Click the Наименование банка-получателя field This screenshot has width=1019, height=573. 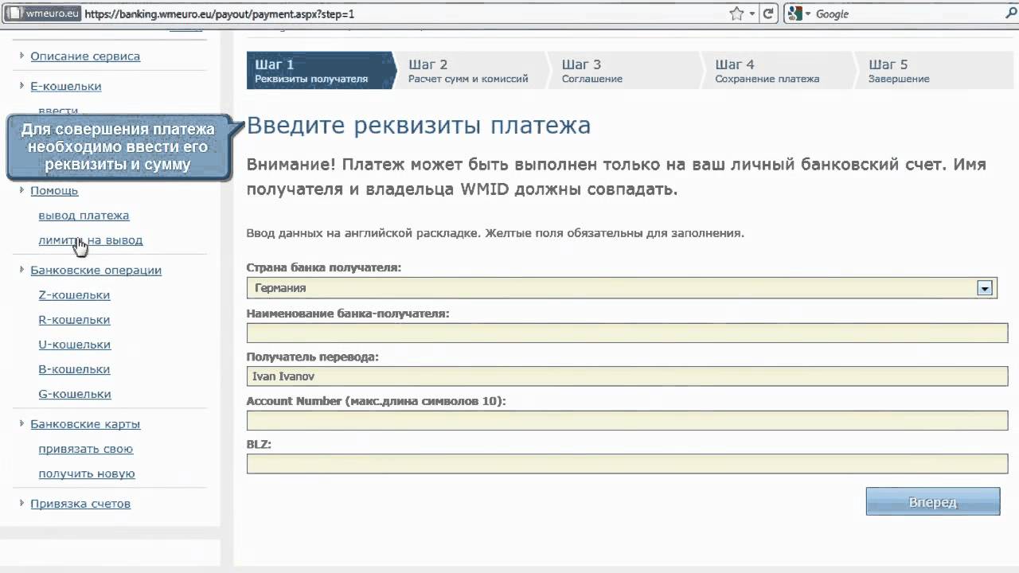coord(627,333)
